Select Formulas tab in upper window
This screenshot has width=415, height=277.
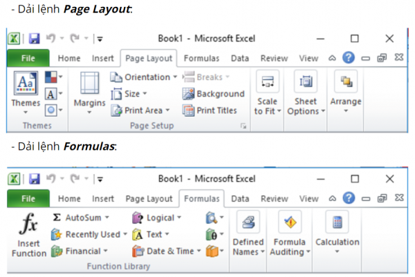(x=202, y=59)
